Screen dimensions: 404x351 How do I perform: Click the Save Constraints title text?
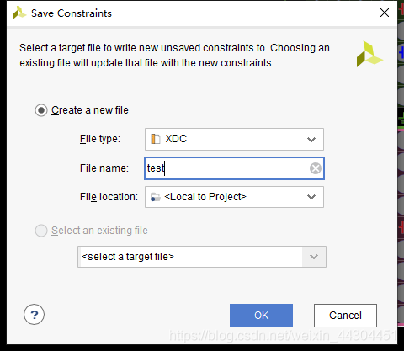(x=72, y=13)
